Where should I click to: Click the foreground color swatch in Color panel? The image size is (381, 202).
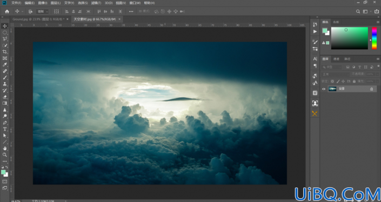(x=325, y=31)
